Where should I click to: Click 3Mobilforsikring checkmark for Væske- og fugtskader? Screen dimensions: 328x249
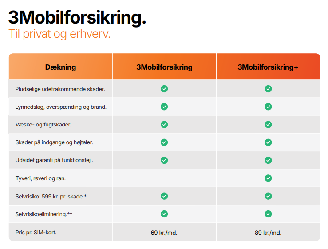point(164,125)
